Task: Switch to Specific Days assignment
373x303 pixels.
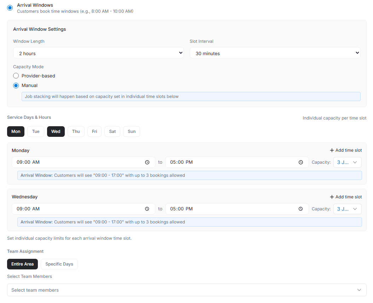Action: coord(59,264)
